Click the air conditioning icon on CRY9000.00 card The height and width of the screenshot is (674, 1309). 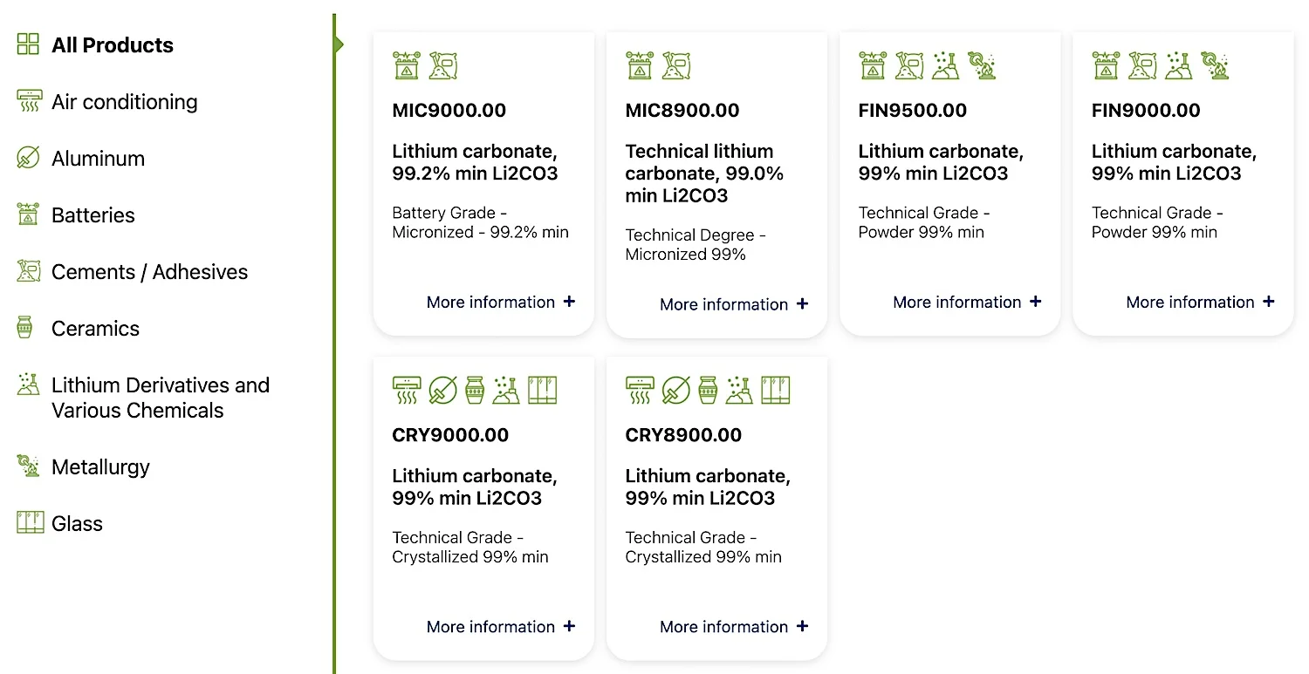(x=407, y=390)
